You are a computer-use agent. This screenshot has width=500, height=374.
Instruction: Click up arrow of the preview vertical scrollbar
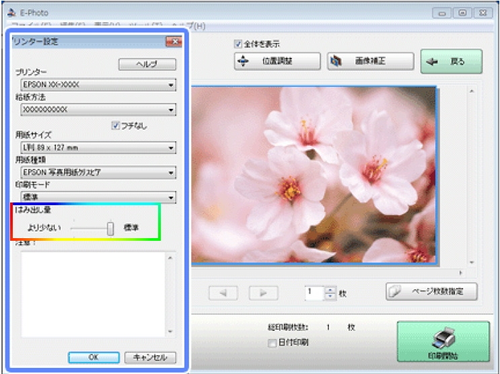click(x=472, y=91)
